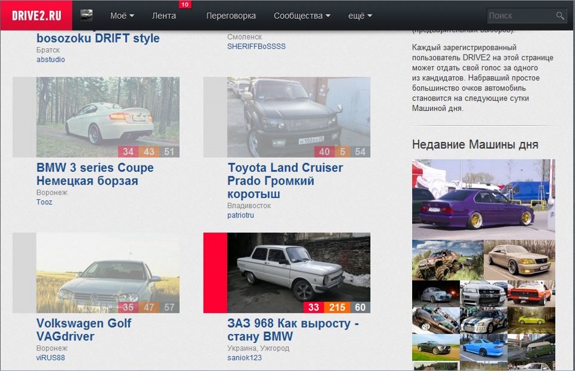Vote using bar left of Golf photo
This screenshot has height=371, width=575.
24,273
